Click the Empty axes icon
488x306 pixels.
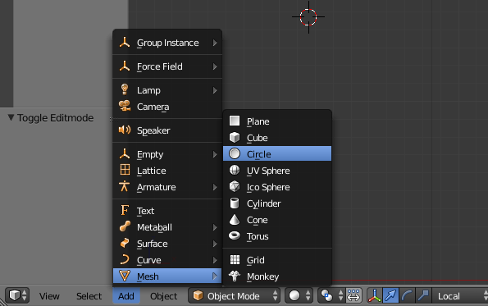(x=125, y=153)
